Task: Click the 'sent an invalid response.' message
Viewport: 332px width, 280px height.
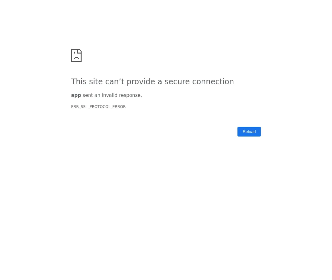Action: tap(112, 95)
